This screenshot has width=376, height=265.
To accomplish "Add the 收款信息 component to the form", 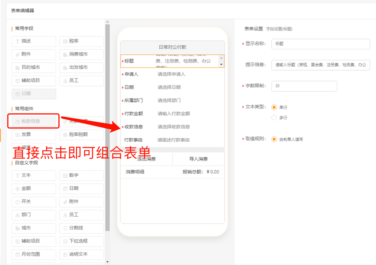I will coord(33,121).
